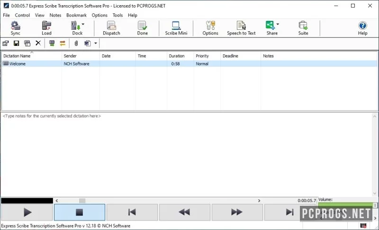Open the Options toolbar button
Screen dimensions: 379x230
210,28
